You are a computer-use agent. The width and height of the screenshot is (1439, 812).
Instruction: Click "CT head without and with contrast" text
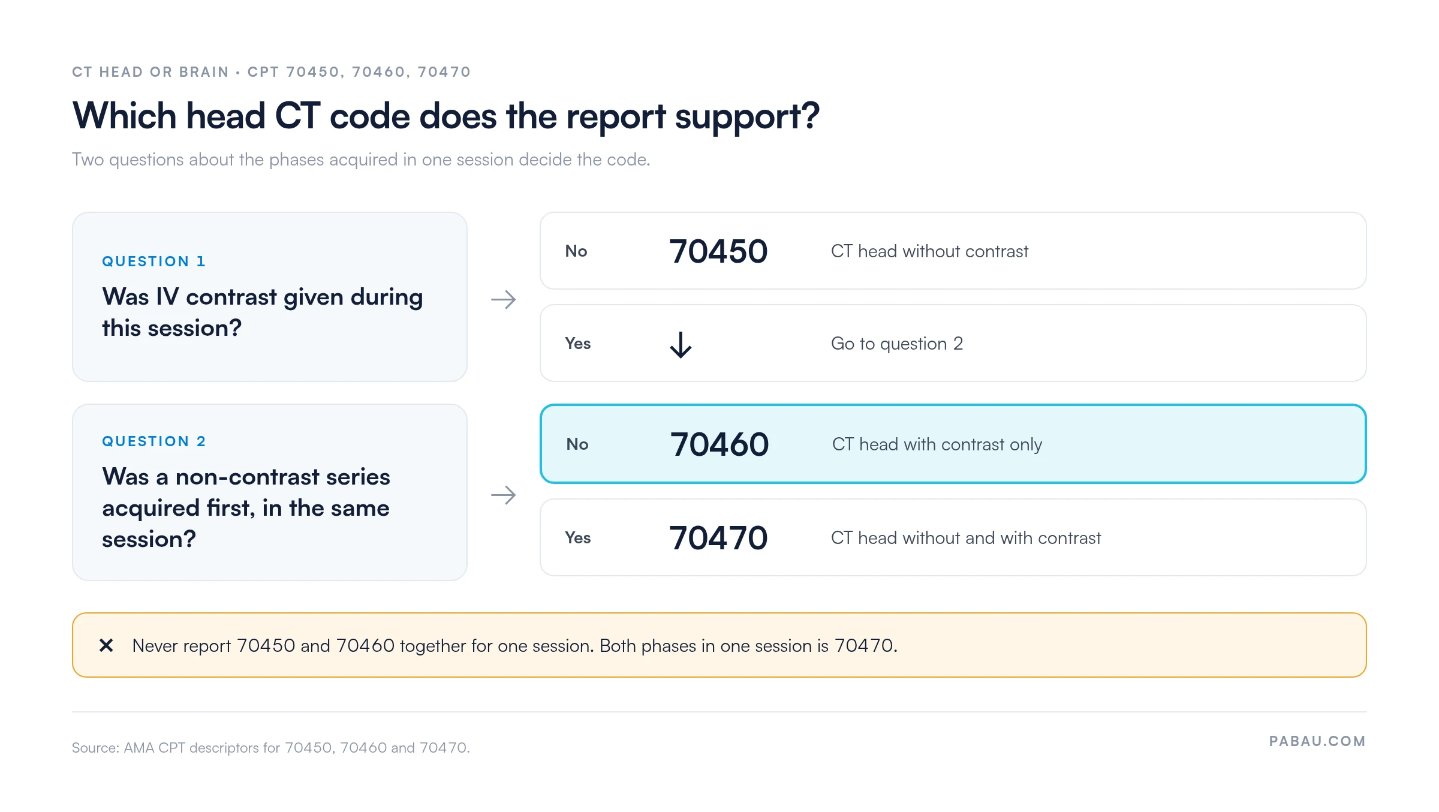point(966,538)
